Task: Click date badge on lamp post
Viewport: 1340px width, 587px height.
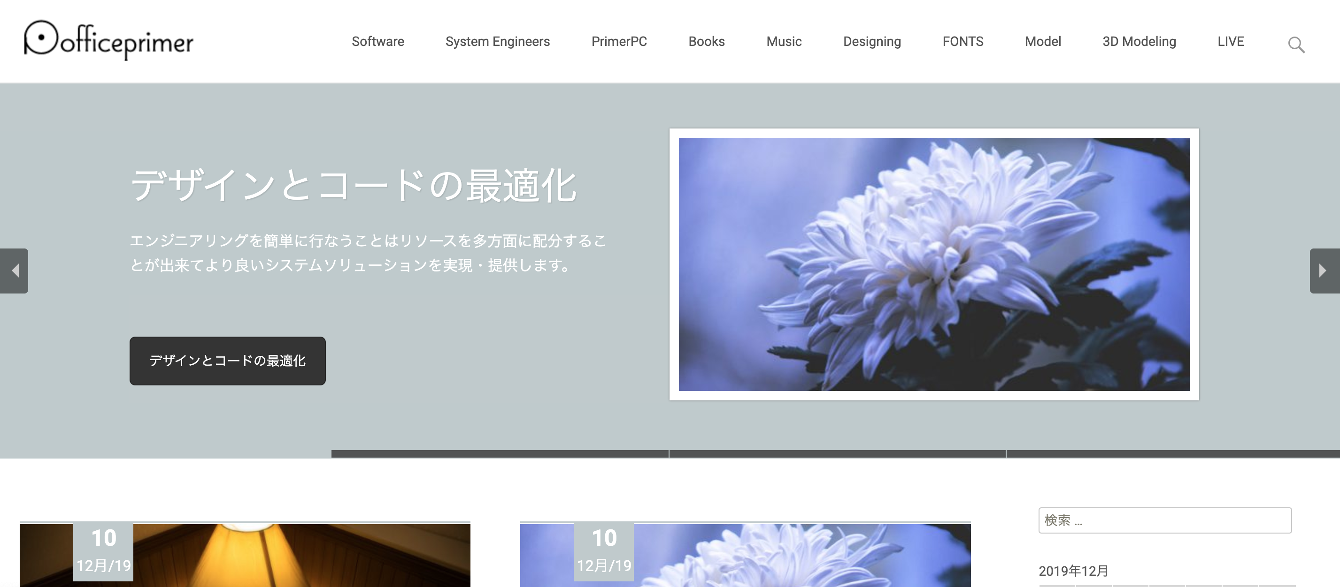Action: (x=103, y=552)
